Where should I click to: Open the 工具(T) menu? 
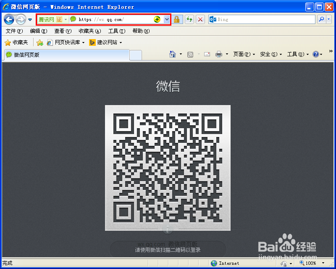pyautogui.click(x=117, y=31)
